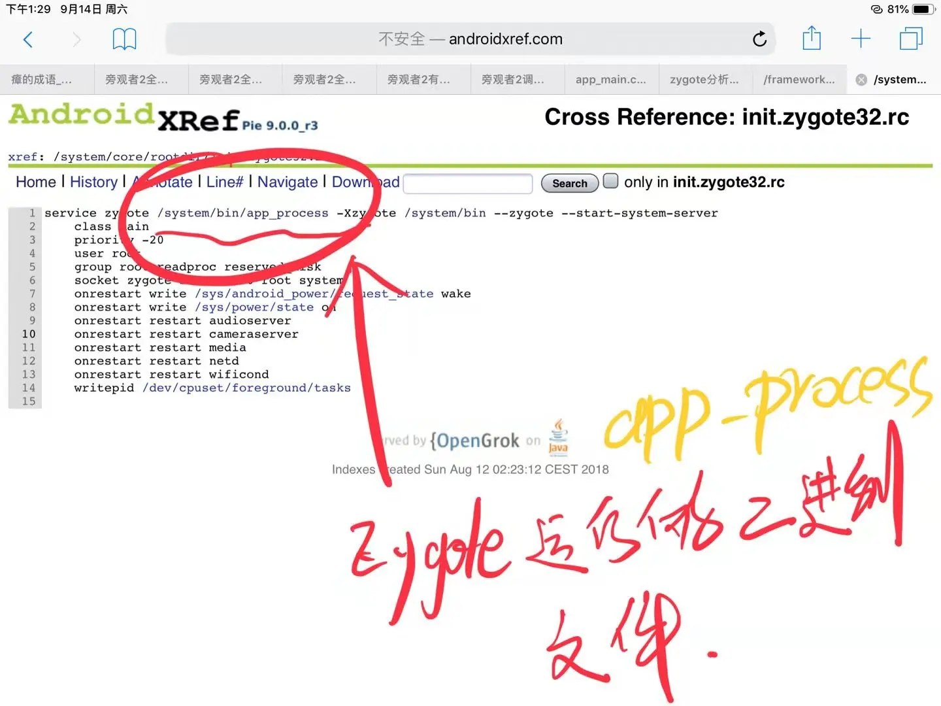Tap the Safari forward arrow
The width and height of the screenshot is (941, 706).
(76, 40)
